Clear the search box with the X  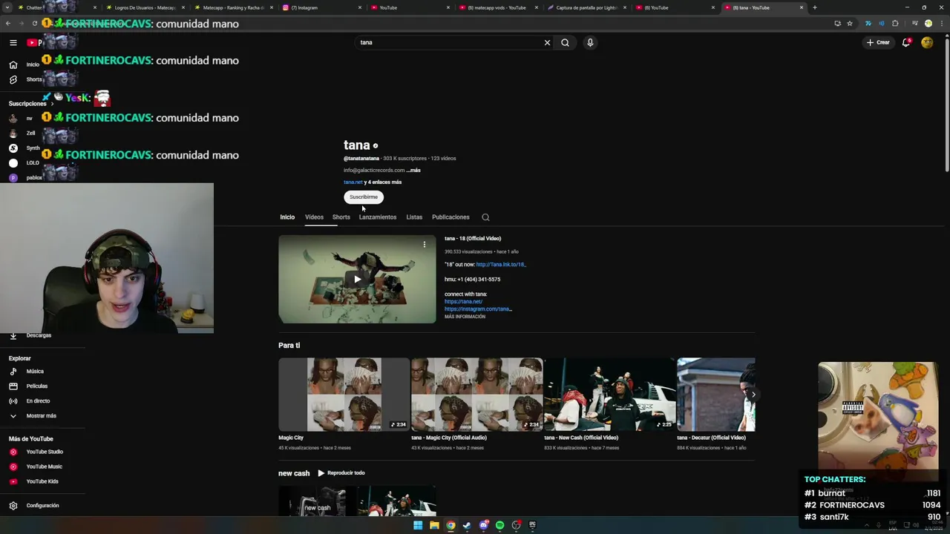coord(547,42)
